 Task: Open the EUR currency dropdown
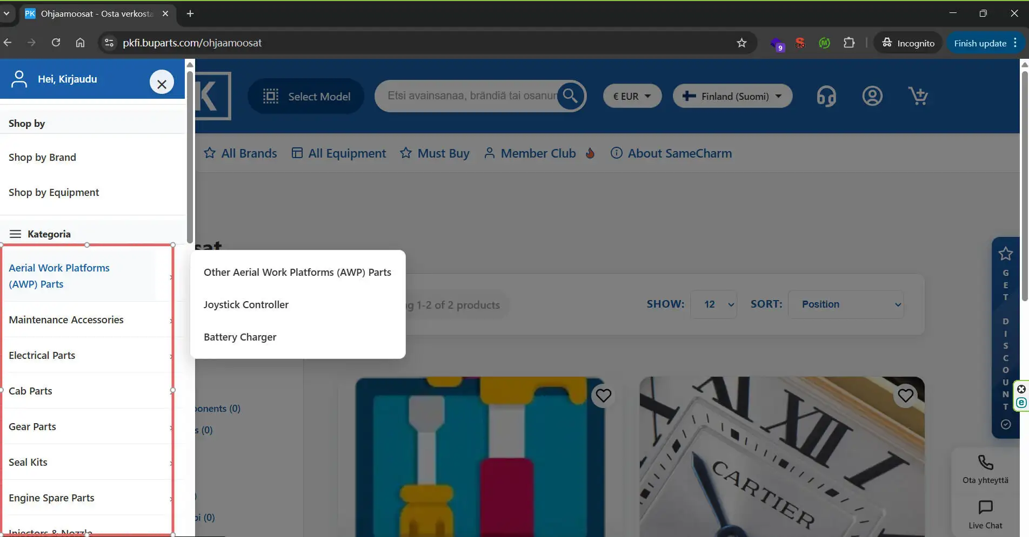point(632,97)
